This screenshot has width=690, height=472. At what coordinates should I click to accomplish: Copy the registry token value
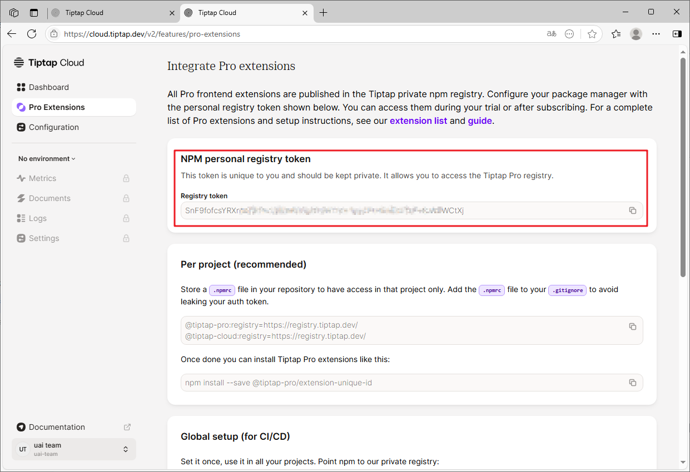click(632, 210)
